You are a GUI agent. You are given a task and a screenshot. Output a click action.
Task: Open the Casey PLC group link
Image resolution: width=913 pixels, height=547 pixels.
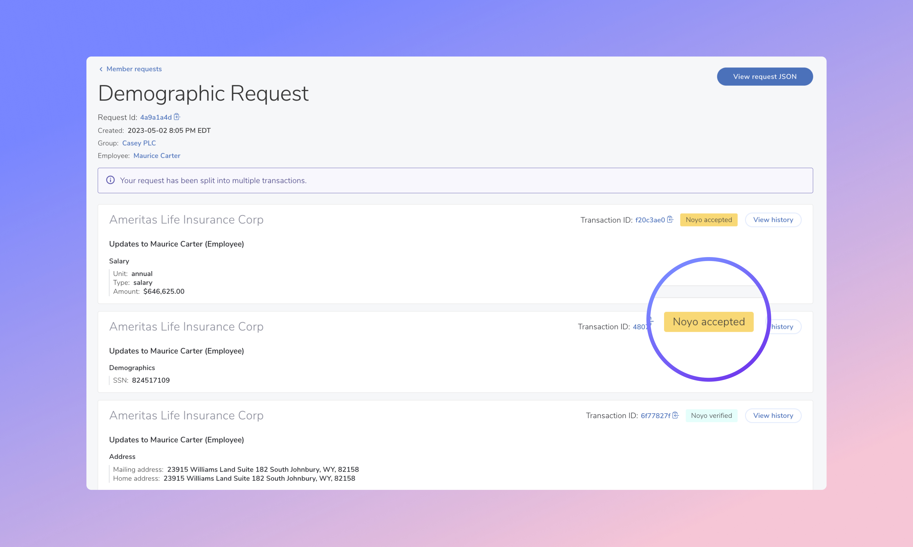(x=139, y=143)
